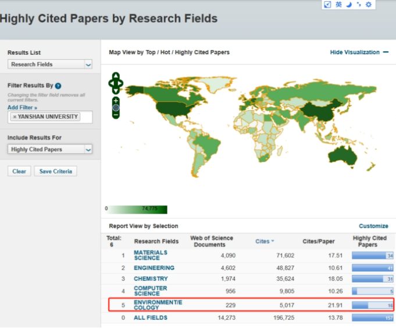Pan the map left with arrow control
Viewport: 396px width, 329px height.
pos(110,84)
